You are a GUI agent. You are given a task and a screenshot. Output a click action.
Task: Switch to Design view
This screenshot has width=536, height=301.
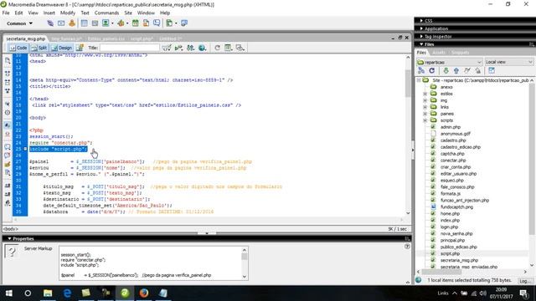coord(61,48)
